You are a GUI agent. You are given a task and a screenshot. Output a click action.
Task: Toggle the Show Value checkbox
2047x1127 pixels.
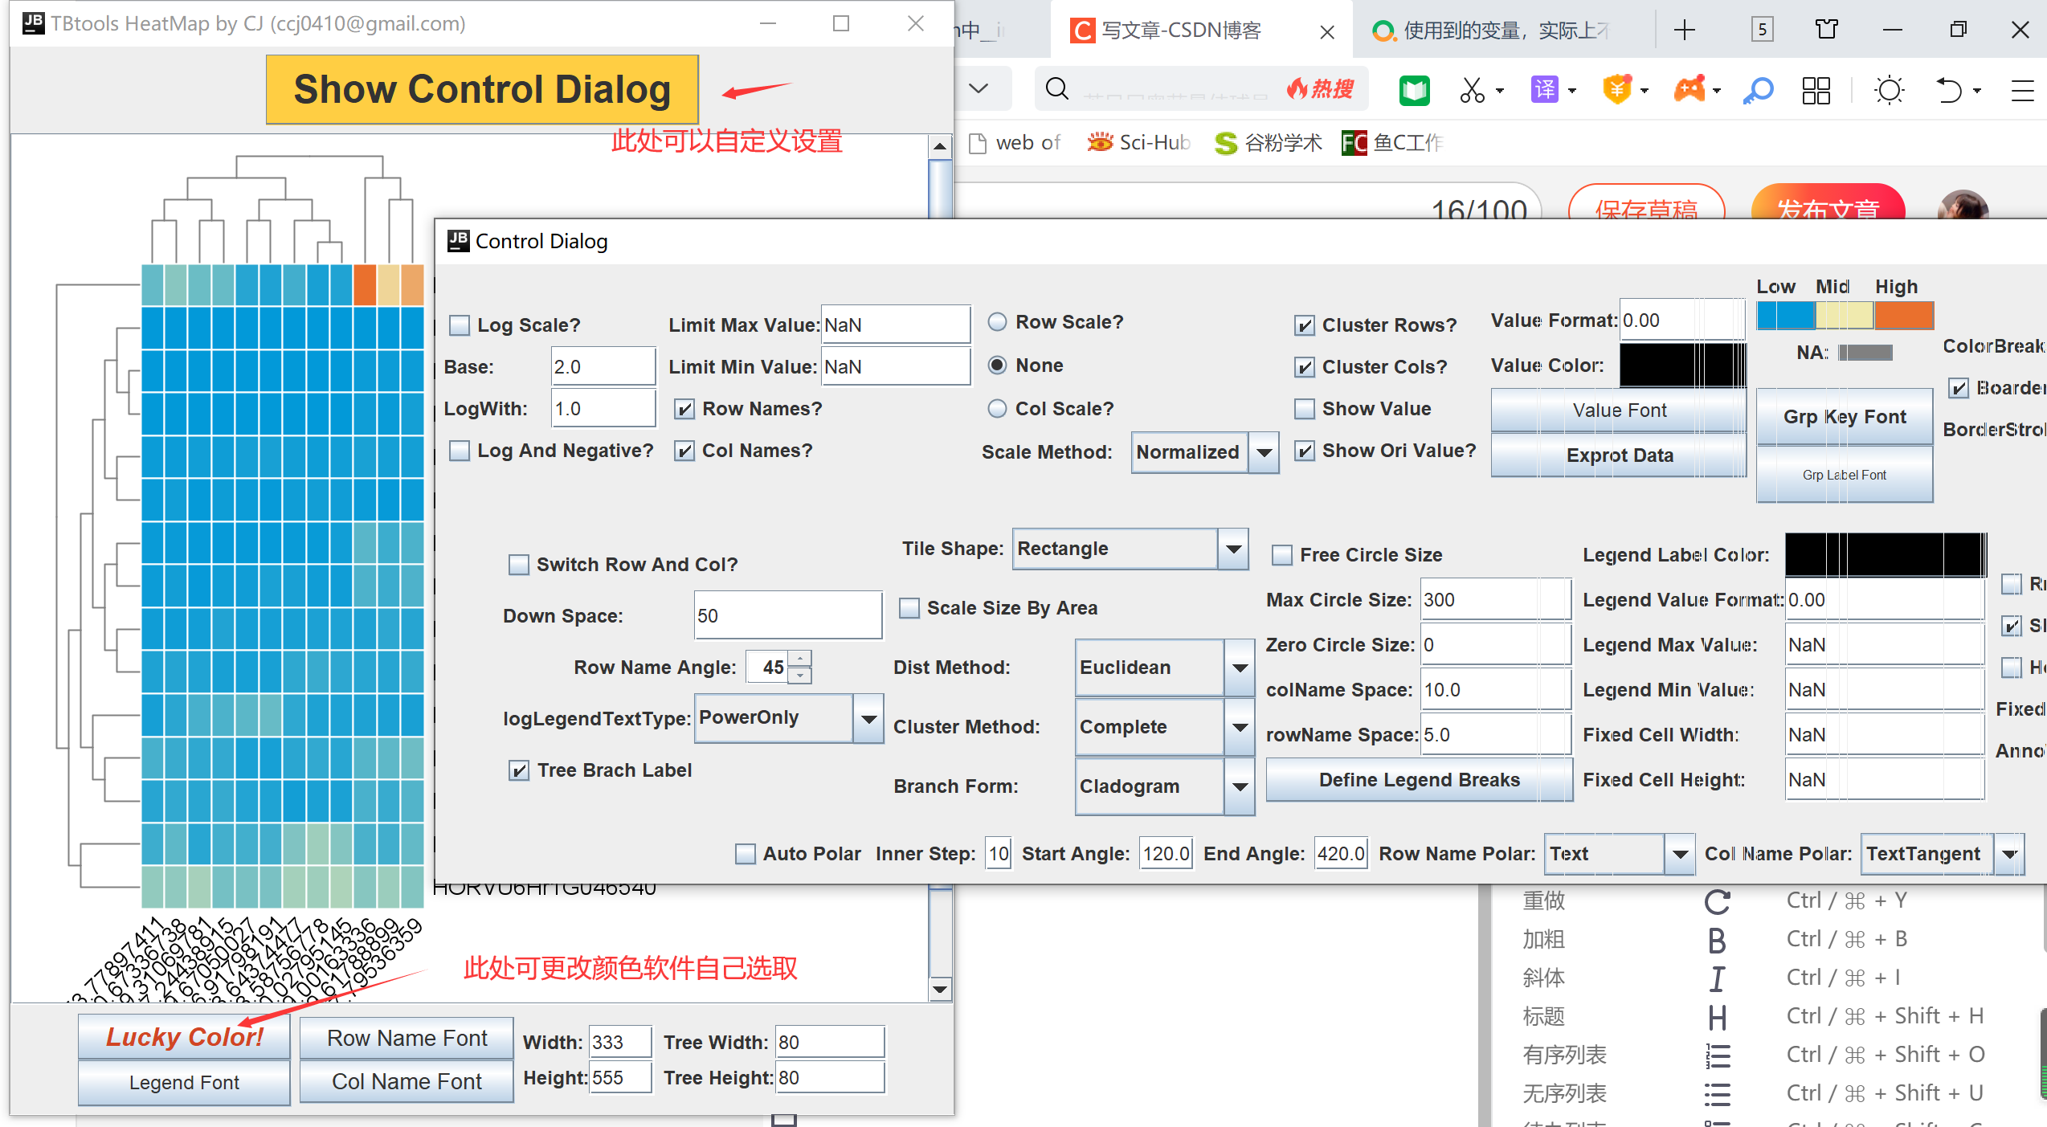[x=1305, y=409]
